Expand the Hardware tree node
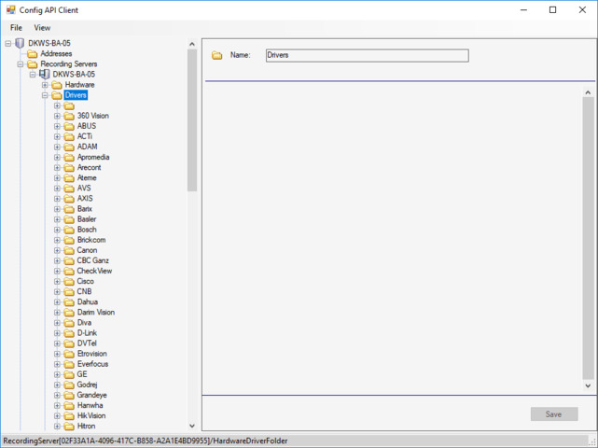 click(45, 85)
